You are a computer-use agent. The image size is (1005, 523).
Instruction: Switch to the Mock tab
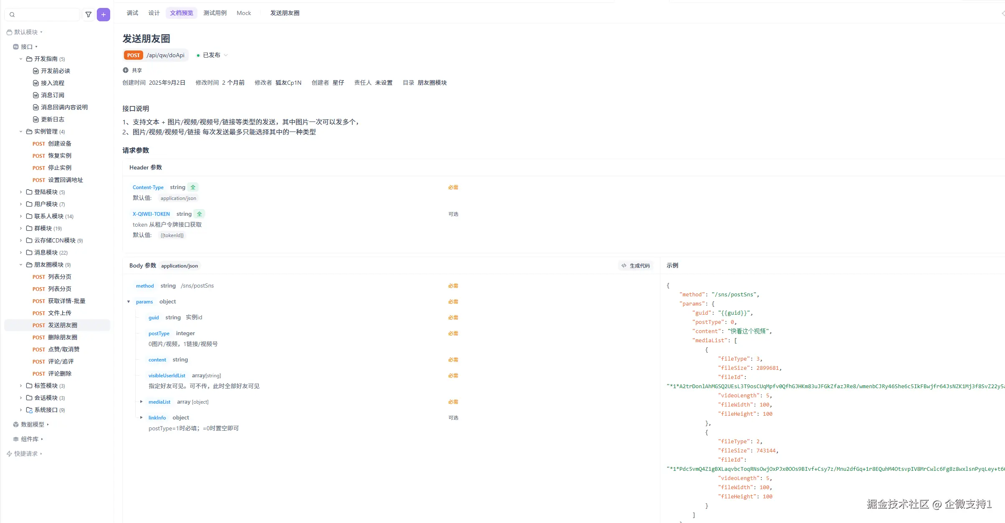[244, 13]
